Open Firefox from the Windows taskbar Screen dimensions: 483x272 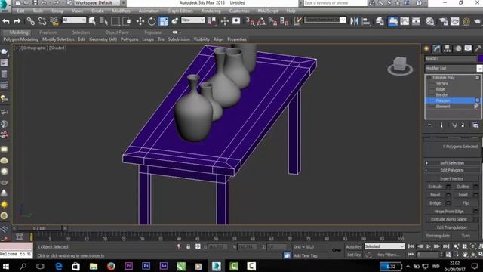111,266
